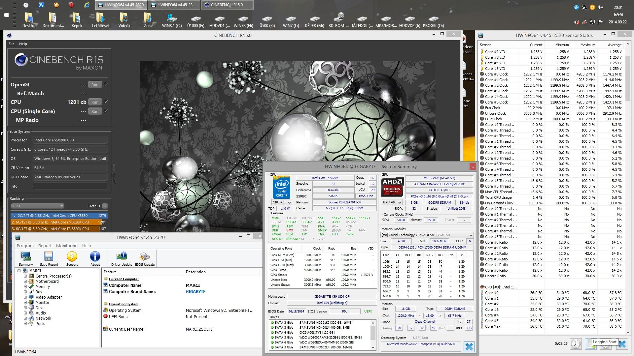Expand the Motherboard tree node
Viewport: 634px width, 356px height.
(25, 282)
